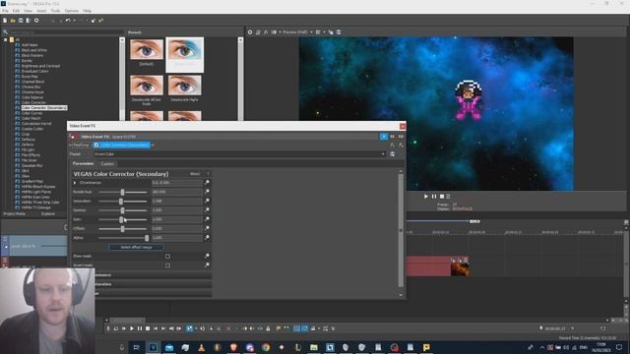Open the Options menu
Screen dimensions: 630x354
pos(72,11)
